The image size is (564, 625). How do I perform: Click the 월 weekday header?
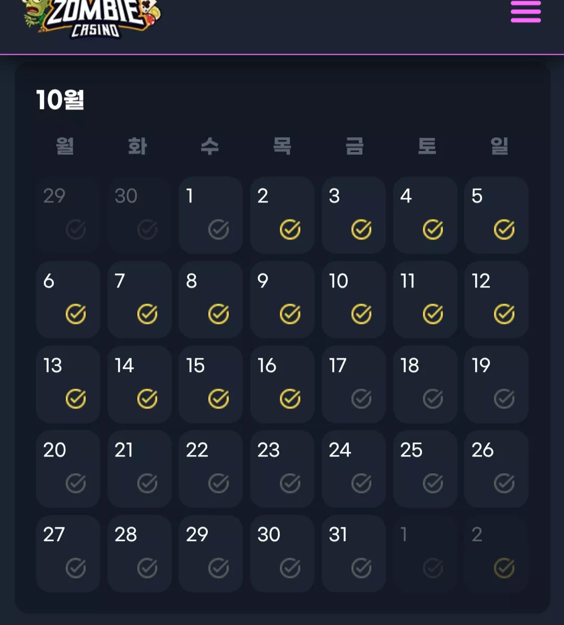(x=65, y=146)
